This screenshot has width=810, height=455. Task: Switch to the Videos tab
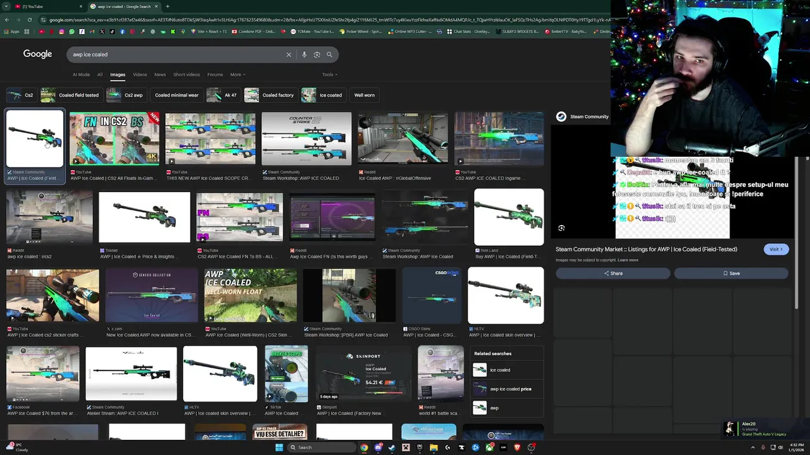140,75
